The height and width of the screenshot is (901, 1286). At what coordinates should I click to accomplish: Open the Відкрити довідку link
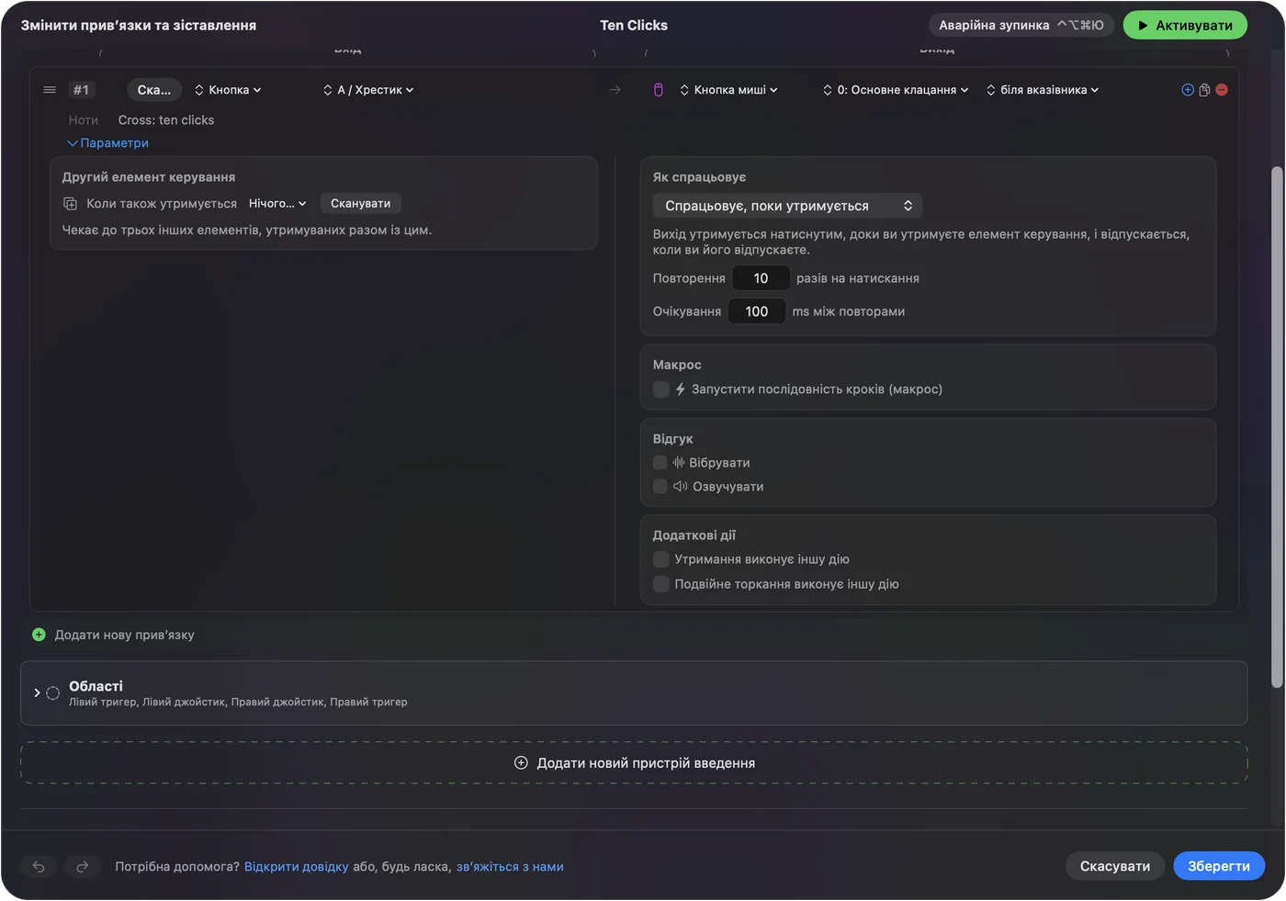[x=297, y=867]
